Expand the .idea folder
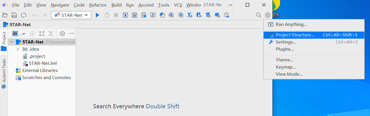Image resolution: width=370 pixels, height=116 pixels. click(x=18, y=49)
